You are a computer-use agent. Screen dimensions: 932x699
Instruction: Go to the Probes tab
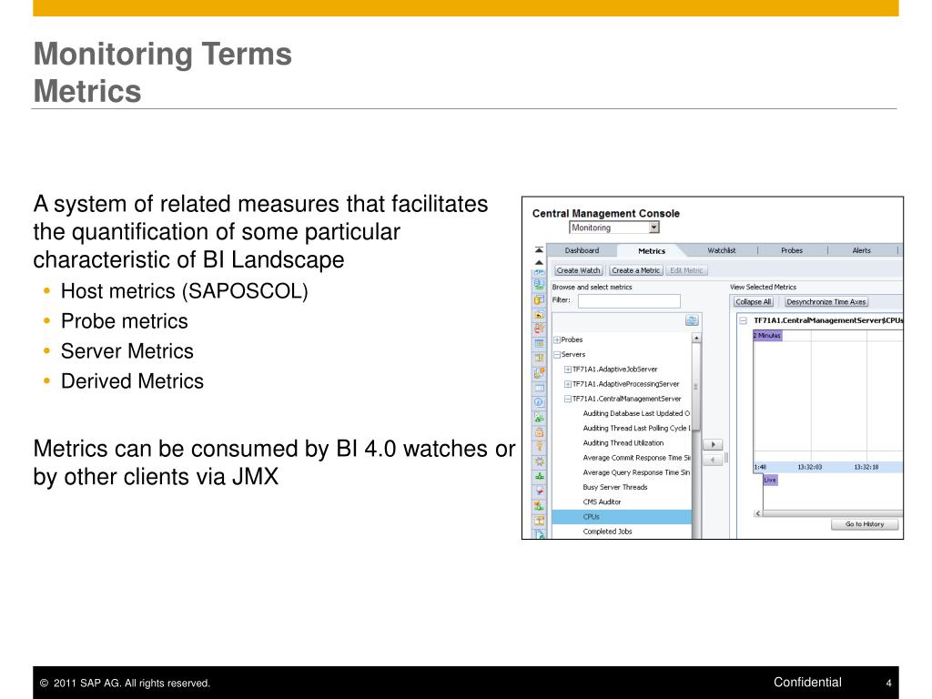tap(792, 251)
